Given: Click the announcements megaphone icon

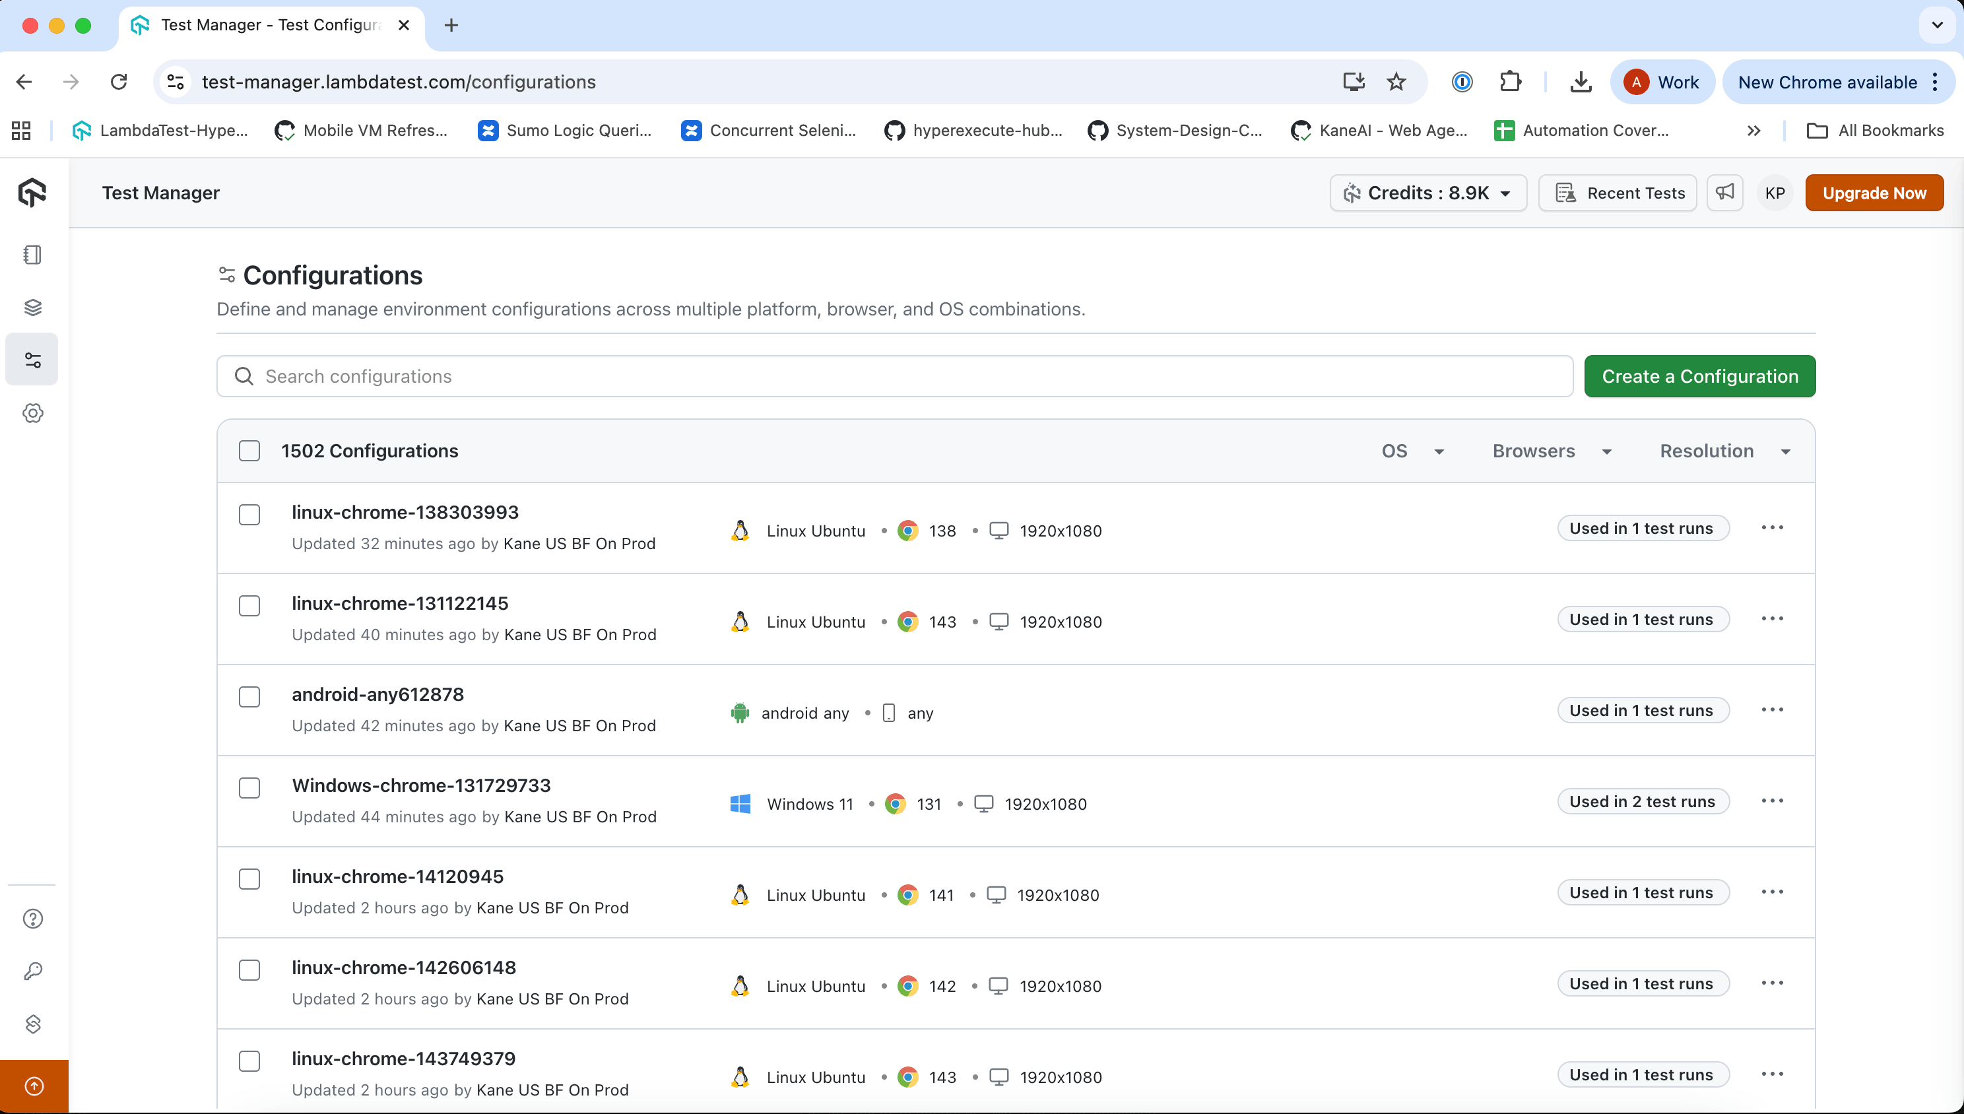Looking at the screenshot, I should (1724, 192).
